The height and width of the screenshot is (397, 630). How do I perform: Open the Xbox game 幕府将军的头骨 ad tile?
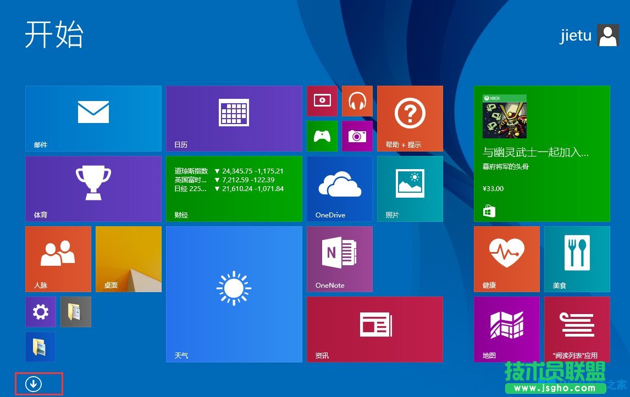[x=541, y=154]
